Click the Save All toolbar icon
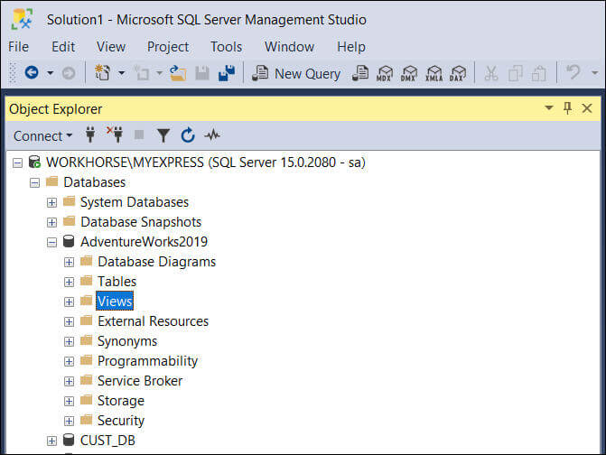The width and height of the screenshot is (606, 455). 226,73
